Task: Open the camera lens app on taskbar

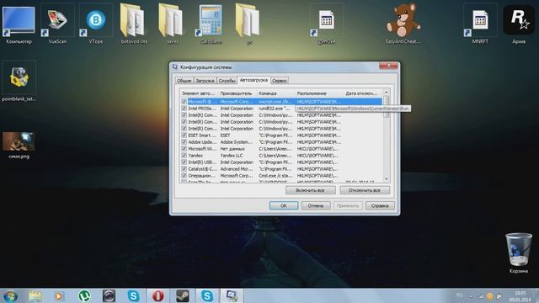Action: (x=109, y=295)
